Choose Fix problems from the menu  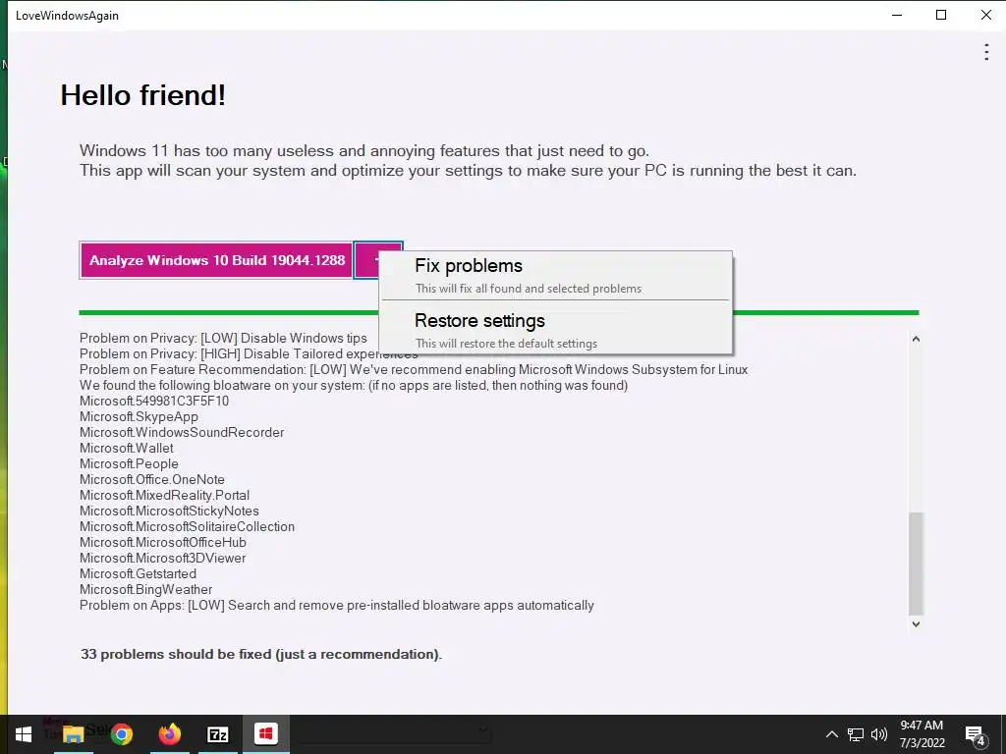pos(555,276)
